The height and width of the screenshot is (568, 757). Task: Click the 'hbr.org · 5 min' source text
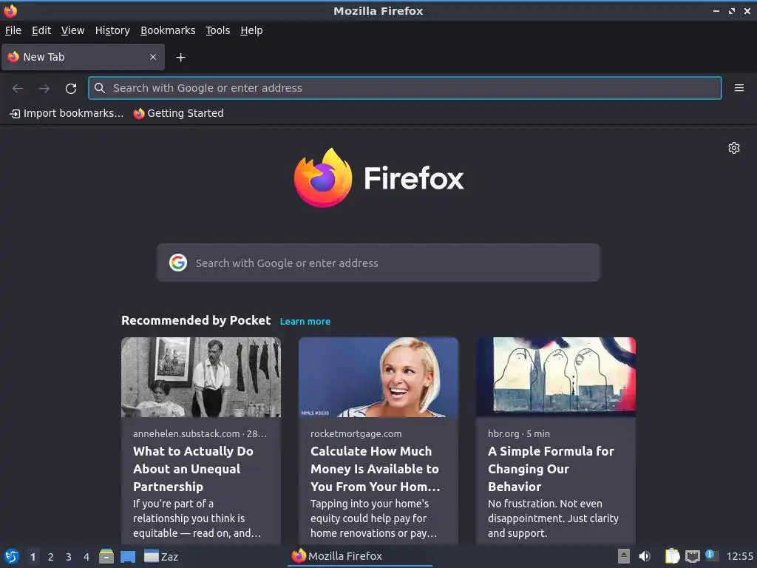(x=518, y=433)
